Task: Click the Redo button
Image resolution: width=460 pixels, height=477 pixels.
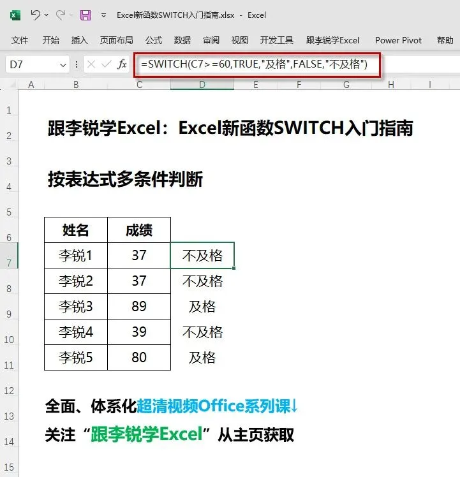Action: pyautogui.click(x=61, y=15)
